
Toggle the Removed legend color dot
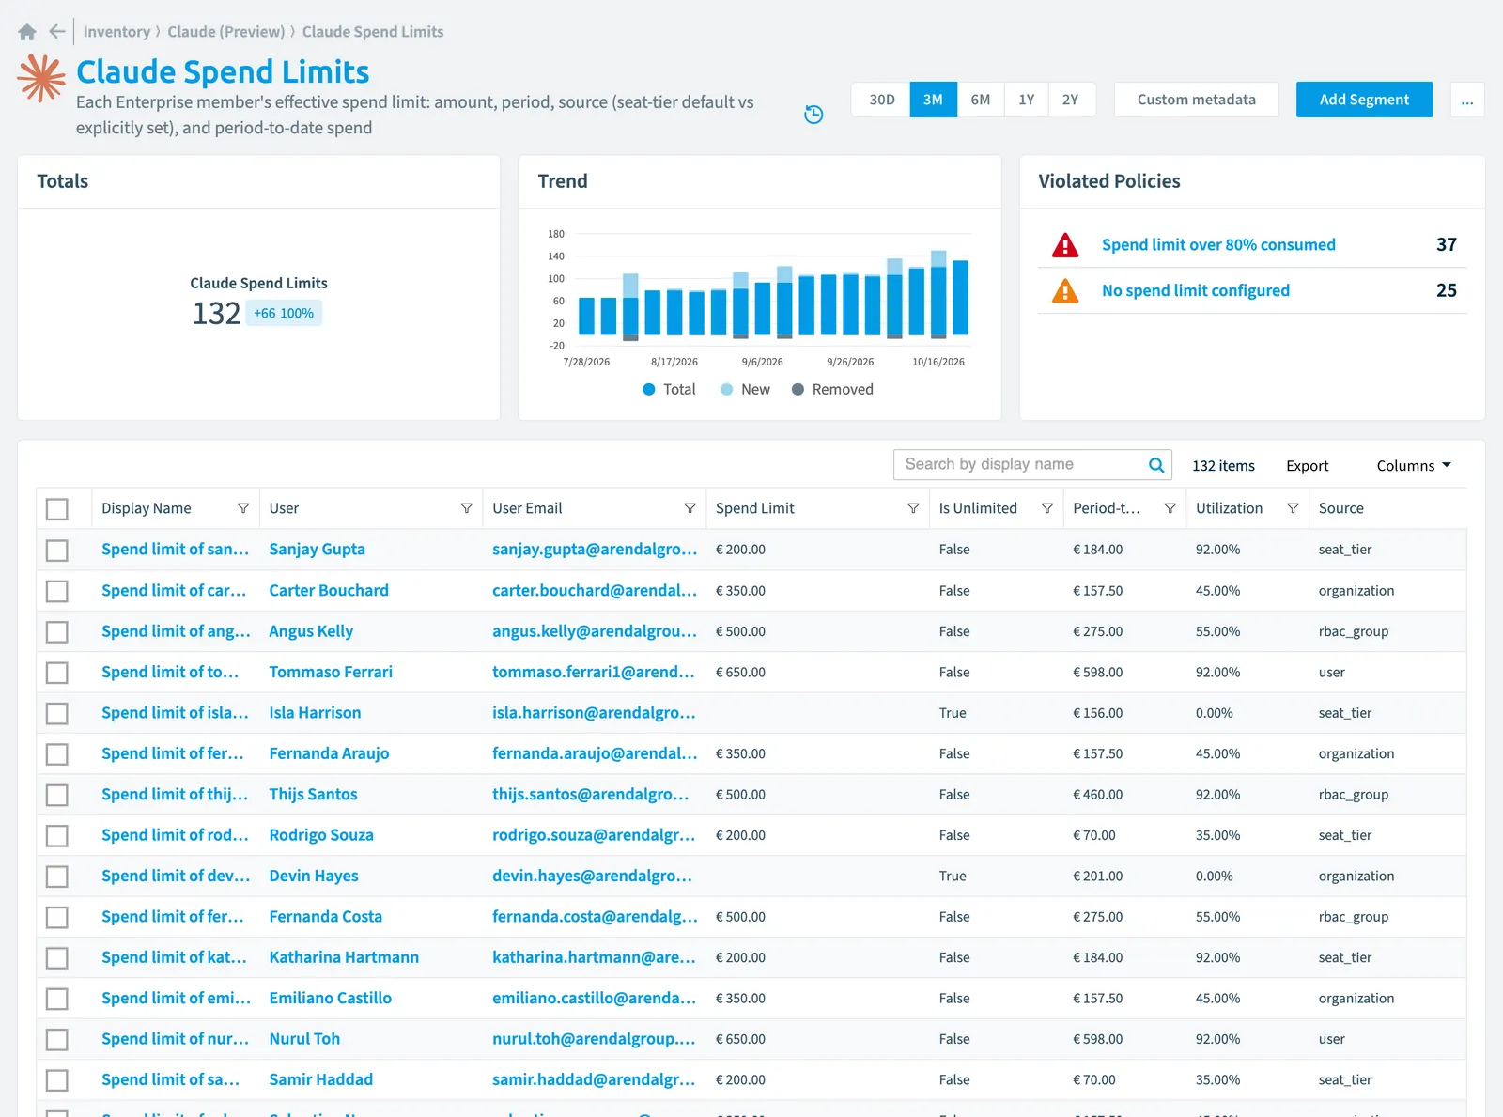point(798,390)
